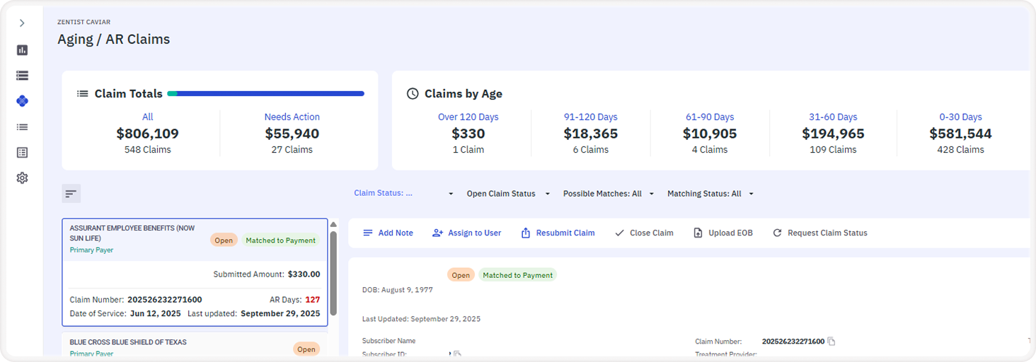The image size is (1036, 362).
Task: Expand the sidebar with the chevron arrow
Action: pyautogui.click(x=22, y=23)
